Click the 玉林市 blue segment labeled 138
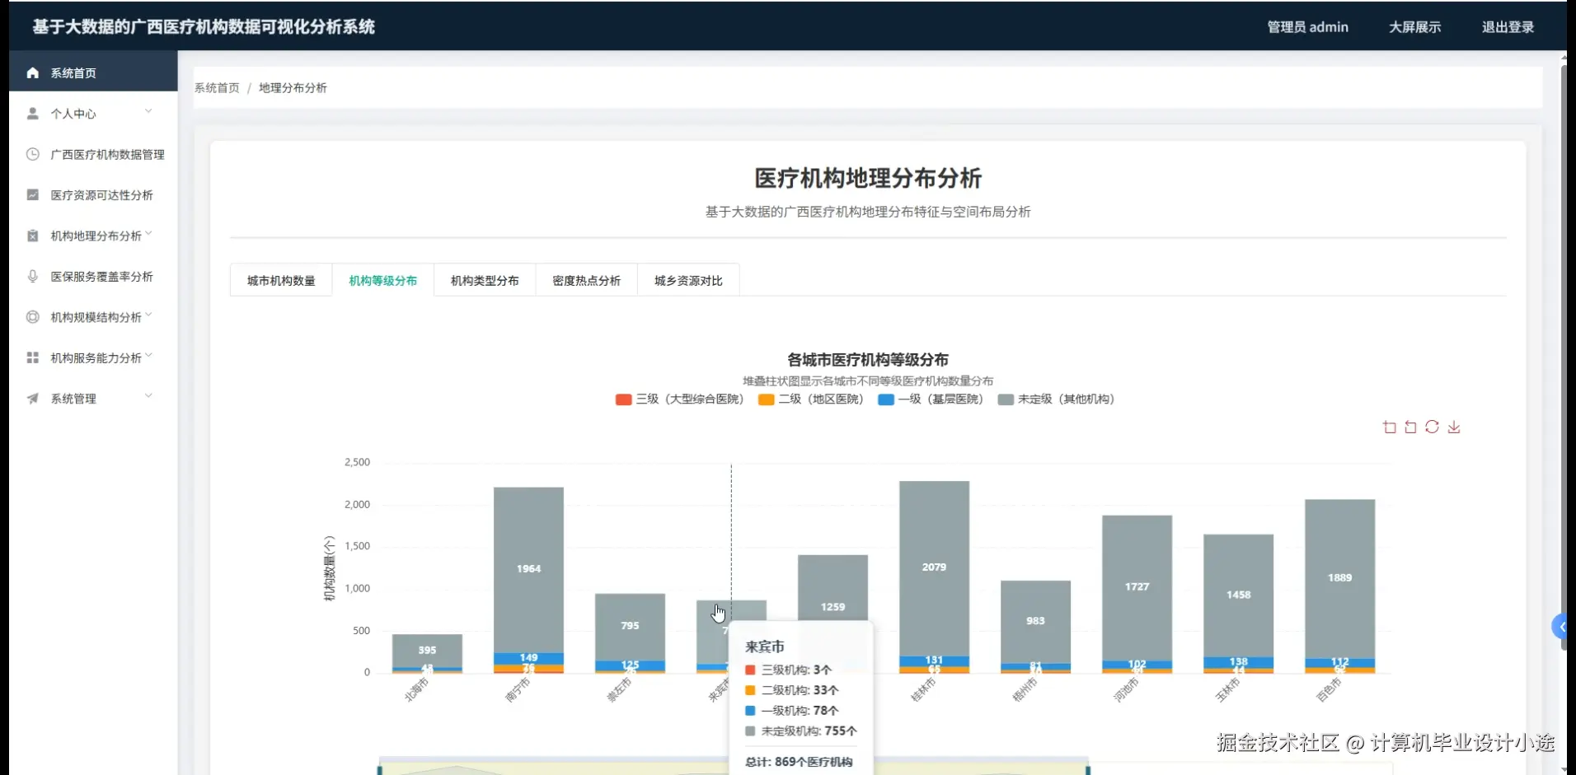 [1238, 663]
